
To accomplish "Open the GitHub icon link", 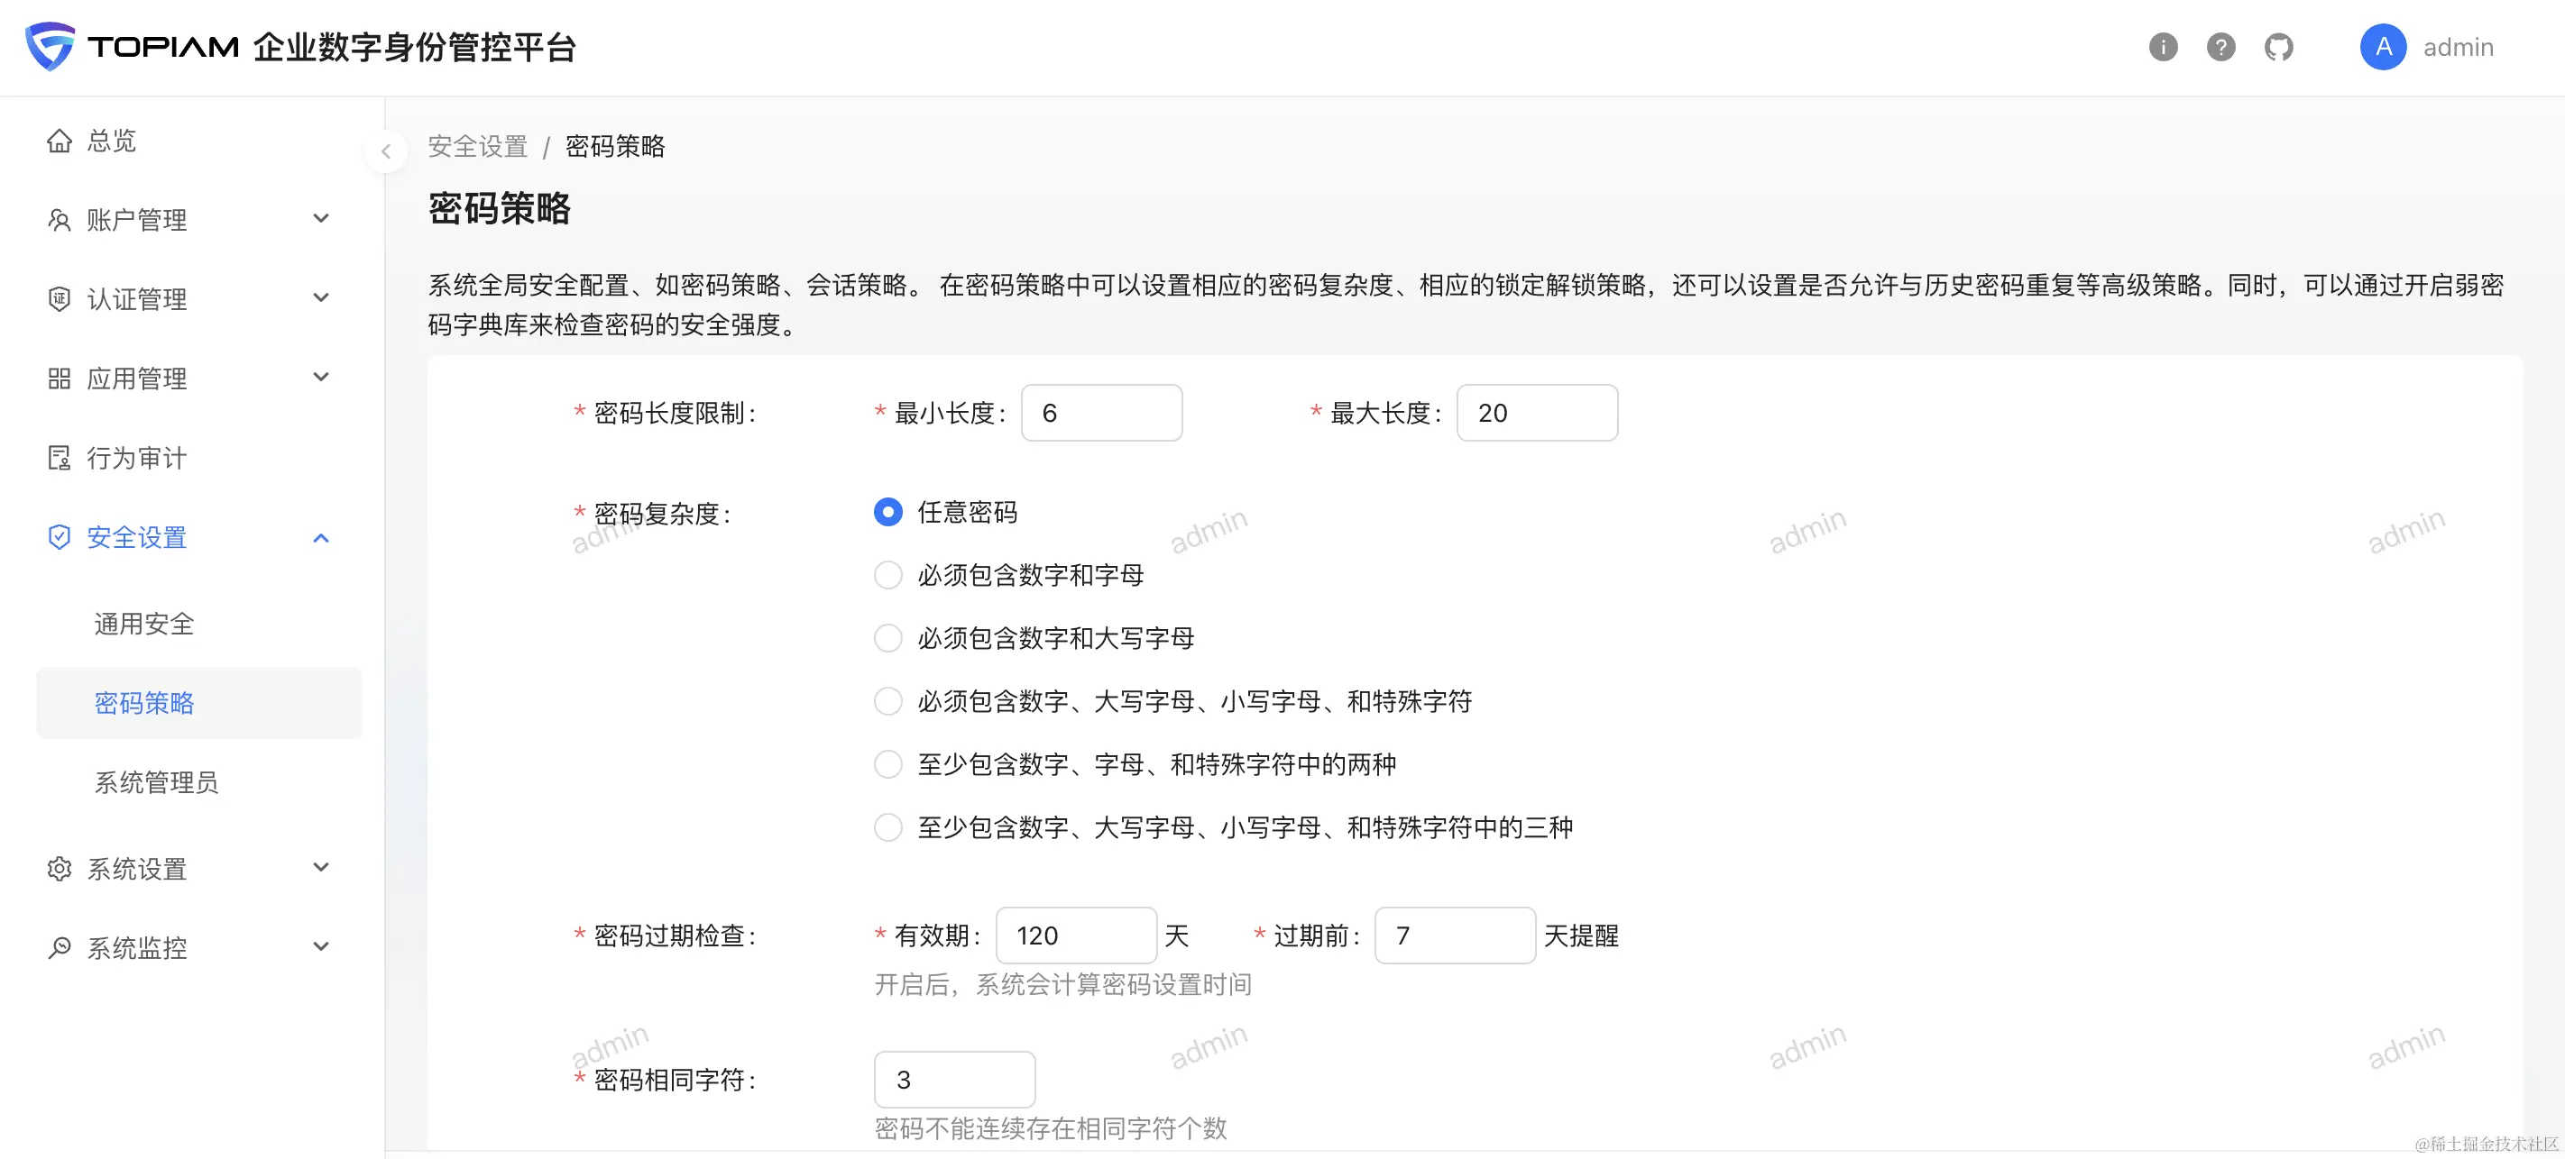I will [2278, 47].
